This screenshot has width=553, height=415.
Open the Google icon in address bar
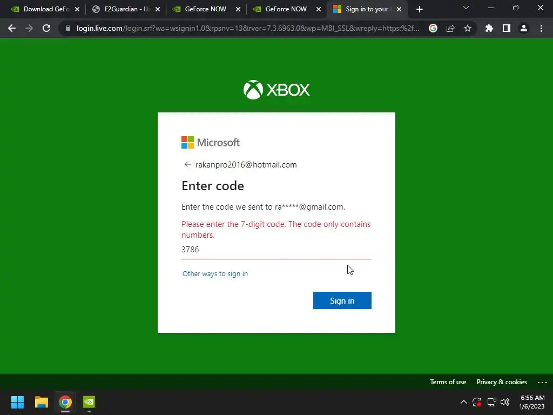(x=433, y=28)
